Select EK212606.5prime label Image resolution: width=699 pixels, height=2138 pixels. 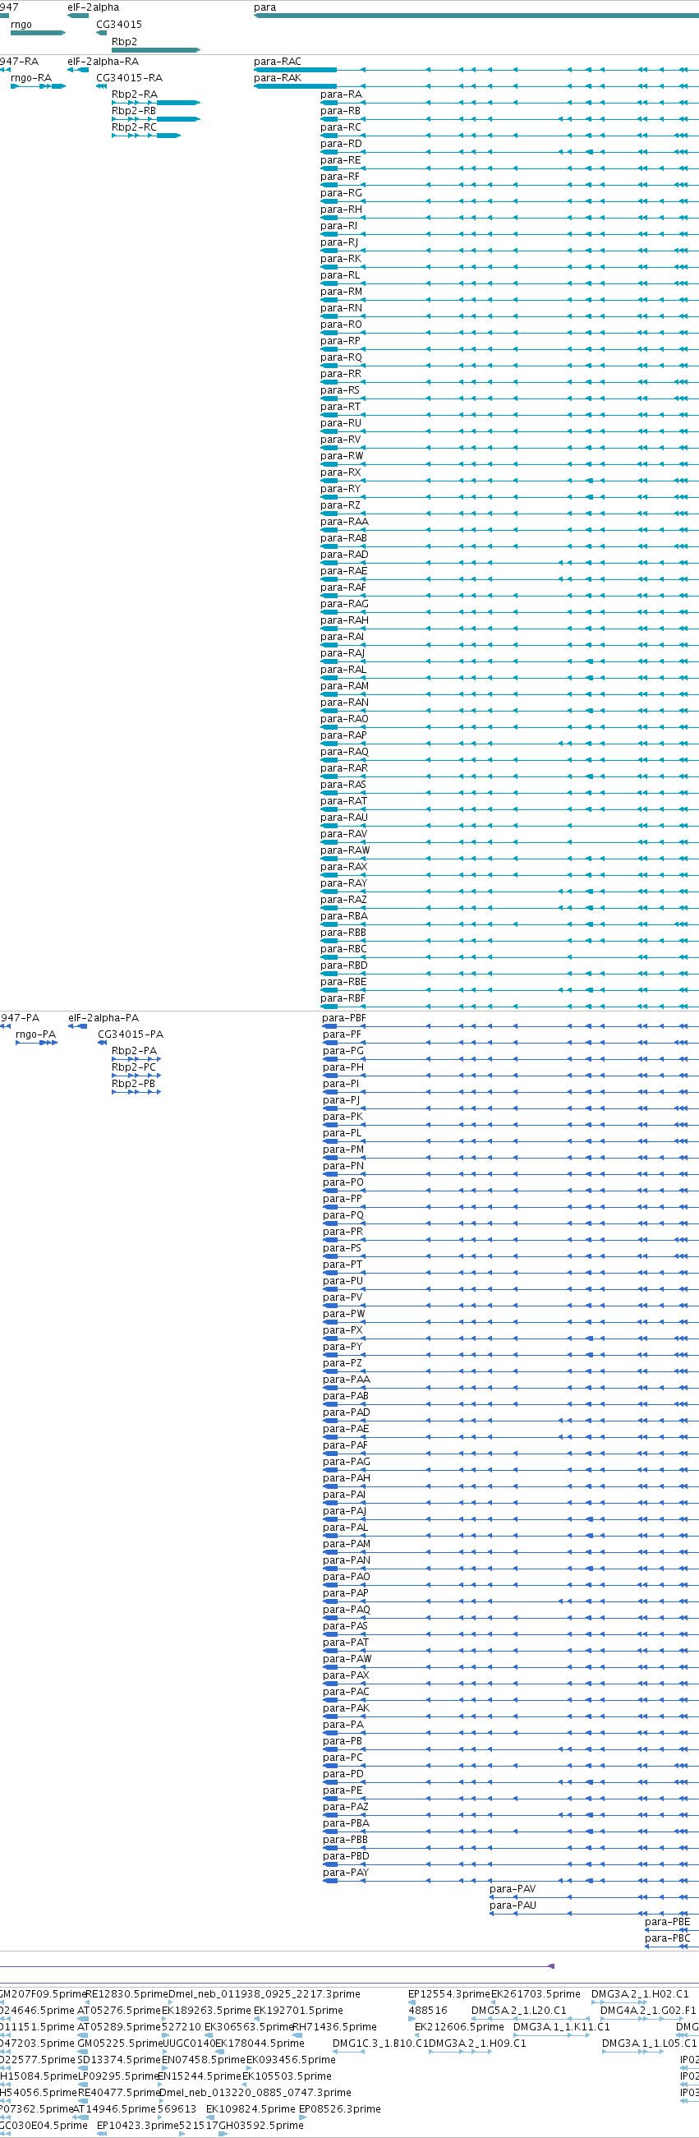pyautogui.click(x=459, y=2026)
